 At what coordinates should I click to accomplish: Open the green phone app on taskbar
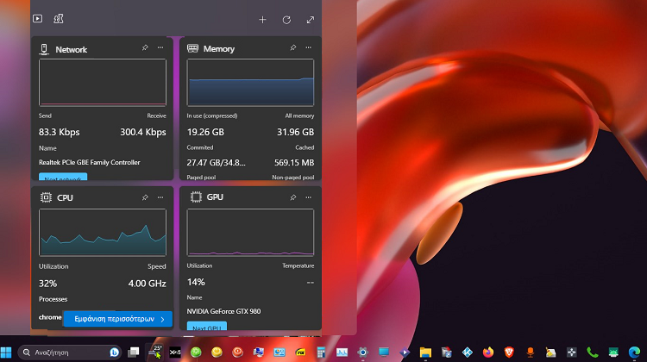click(x=593, y=353)
